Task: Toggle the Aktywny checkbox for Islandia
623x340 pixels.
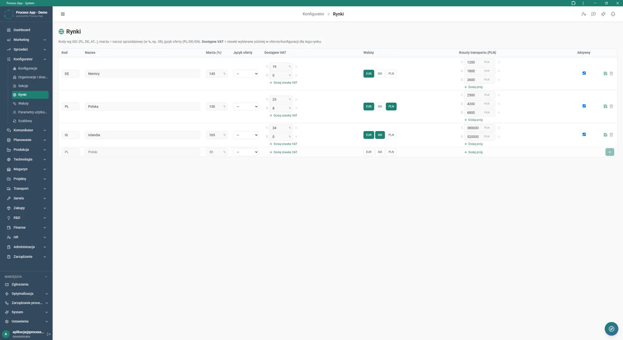Action: [584, 135]
